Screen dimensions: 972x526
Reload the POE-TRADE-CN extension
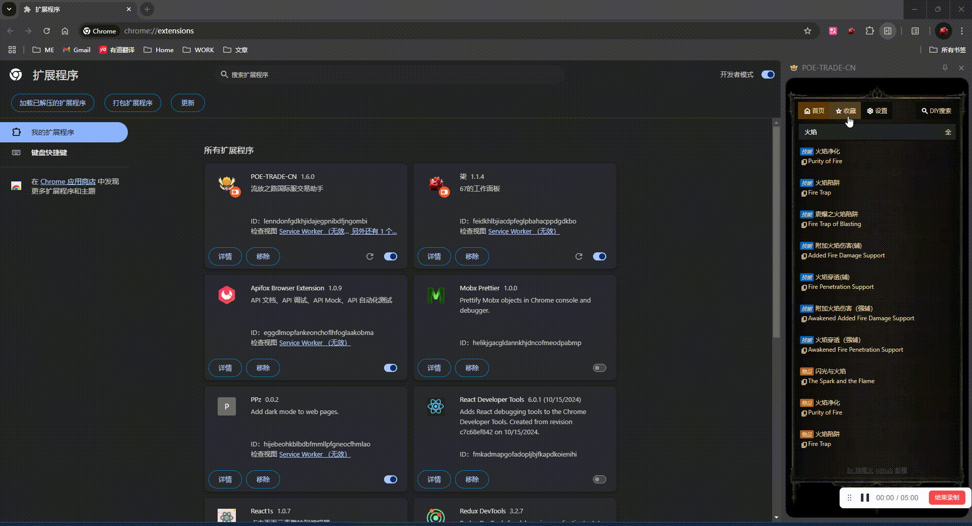[x=370, y=256]
